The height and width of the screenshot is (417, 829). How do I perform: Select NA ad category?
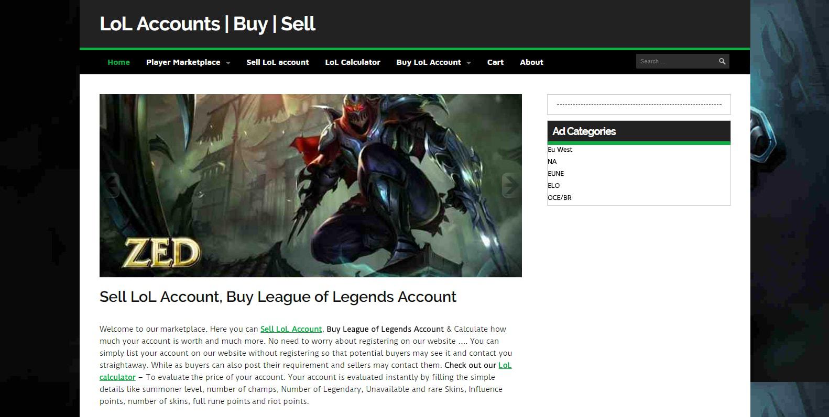[552, 162]
